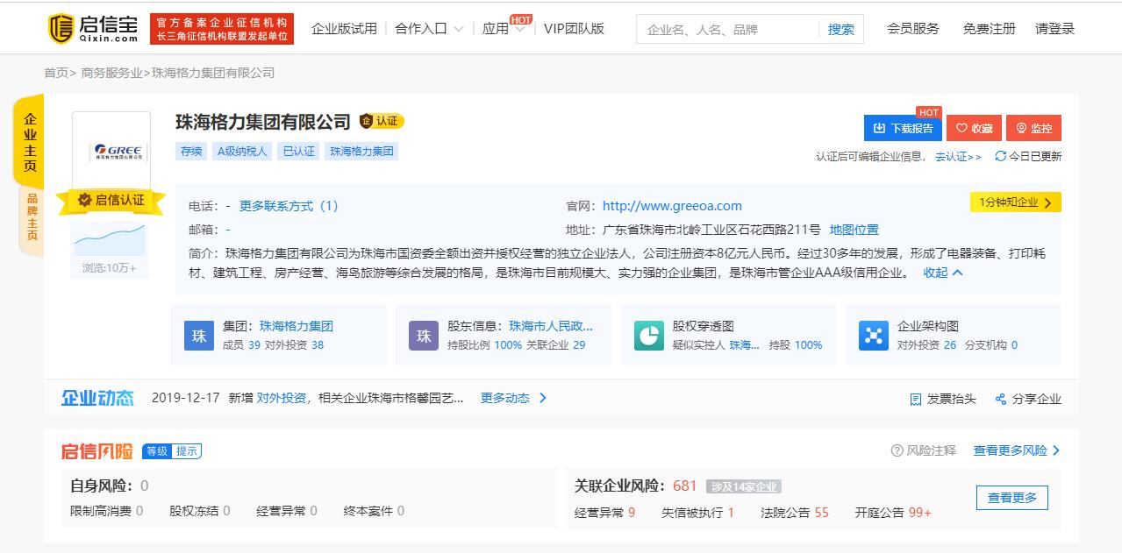
Task: Open the 股权穿透图 card title
Action: [704, 326]
